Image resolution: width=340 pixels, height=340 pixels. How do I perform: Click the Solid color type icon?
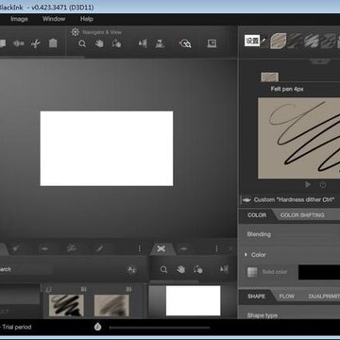(x=252, y=272)
